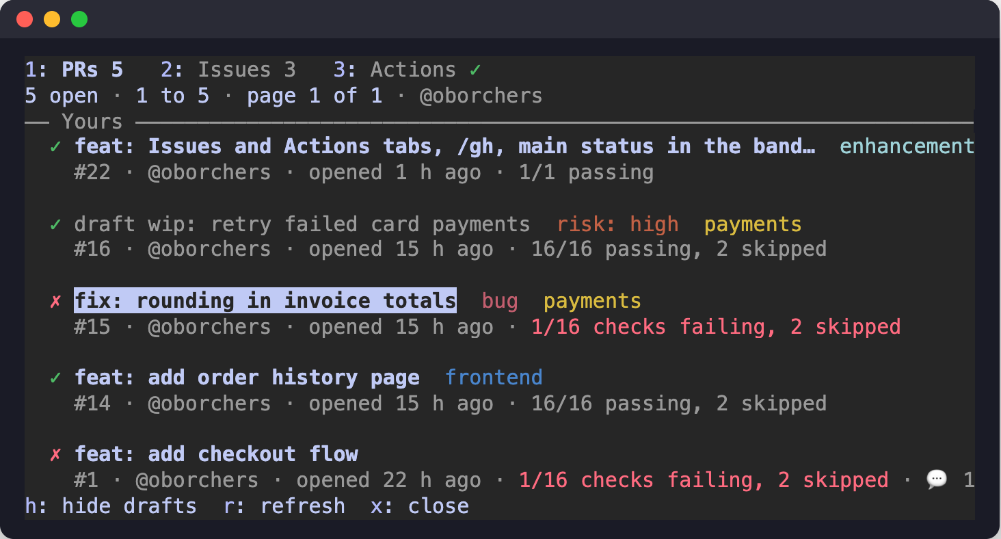Click 'payments' label on rounding fix PR
Image resolution: width=1001 pixels, height=539 pixels.
click(592, 301)
